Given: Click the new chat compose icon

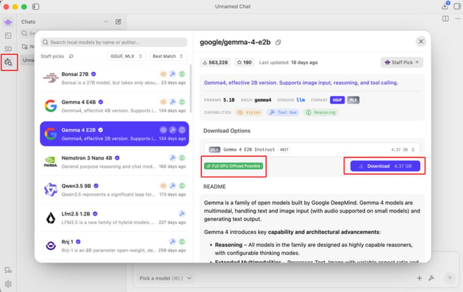Looking at the screenshot, I should pyautogui.click(x=118, y=21).
